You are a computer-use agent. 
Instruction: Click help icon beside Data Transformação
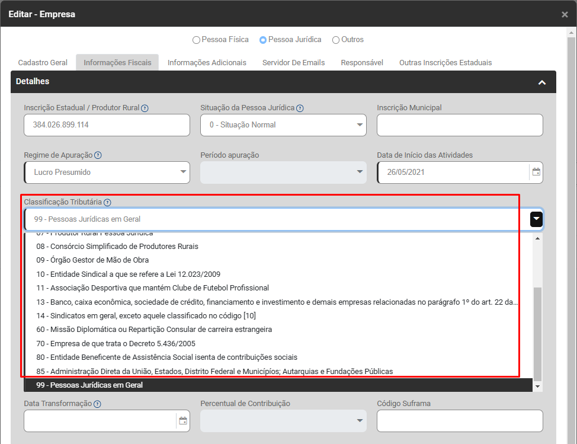(97, 404)
